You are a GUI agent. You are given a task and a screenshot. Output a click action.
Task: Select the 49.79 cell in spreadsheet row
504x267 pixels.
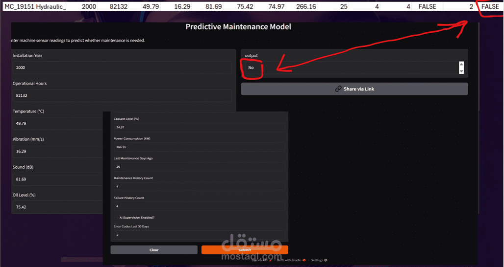coord(145,6)
